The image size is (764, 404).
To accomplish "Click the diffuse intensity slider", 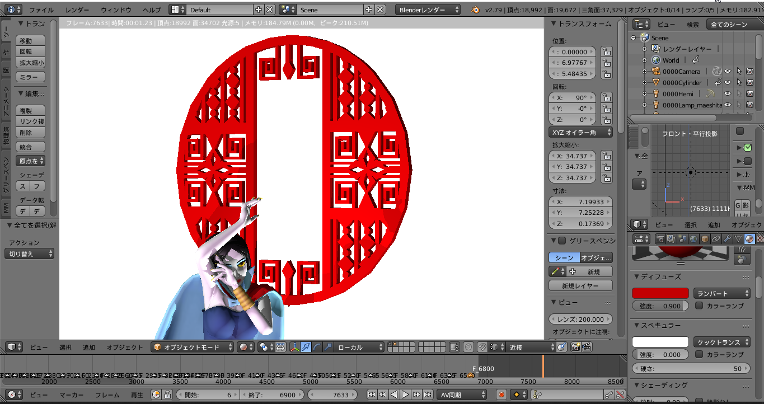I will [660, 306].
